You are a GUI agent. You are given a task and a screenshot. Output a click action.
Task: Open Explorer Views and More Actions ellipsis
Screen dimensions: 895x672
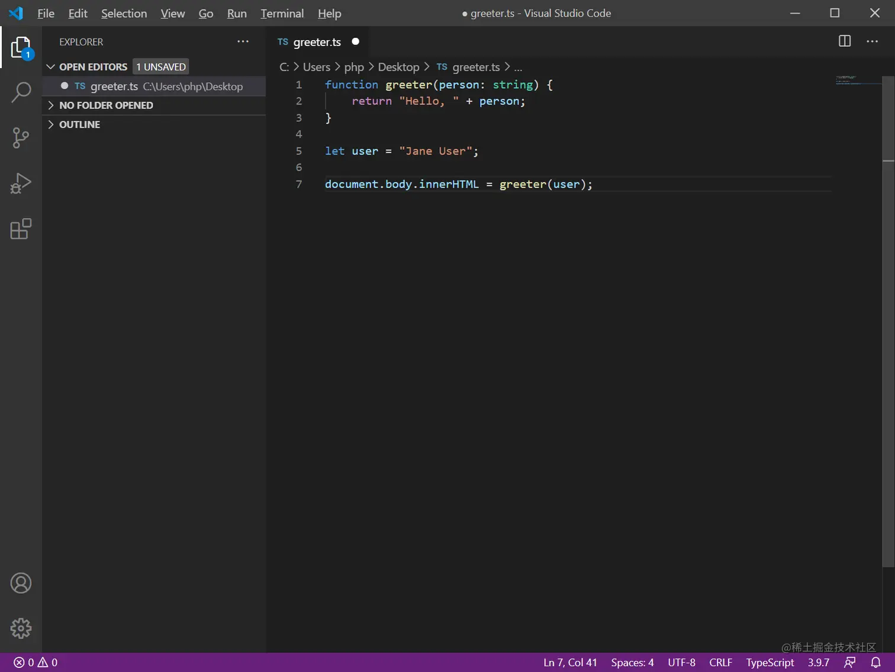(x=243, y=41)
